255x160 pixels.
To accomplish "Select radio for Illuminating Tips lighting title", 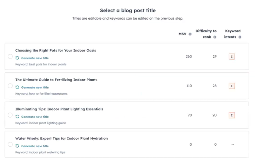I will point(10,115).
